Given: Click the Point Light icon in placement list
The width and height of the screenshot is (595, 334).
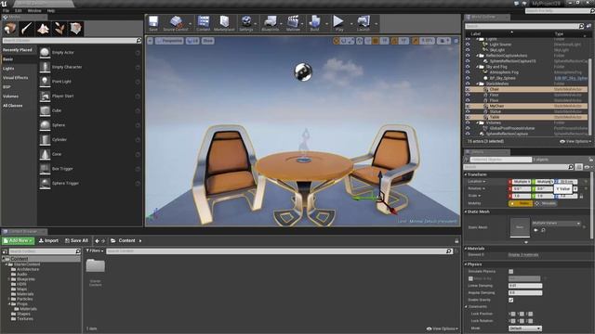Looking at the screenshot, I should point(45,82).
